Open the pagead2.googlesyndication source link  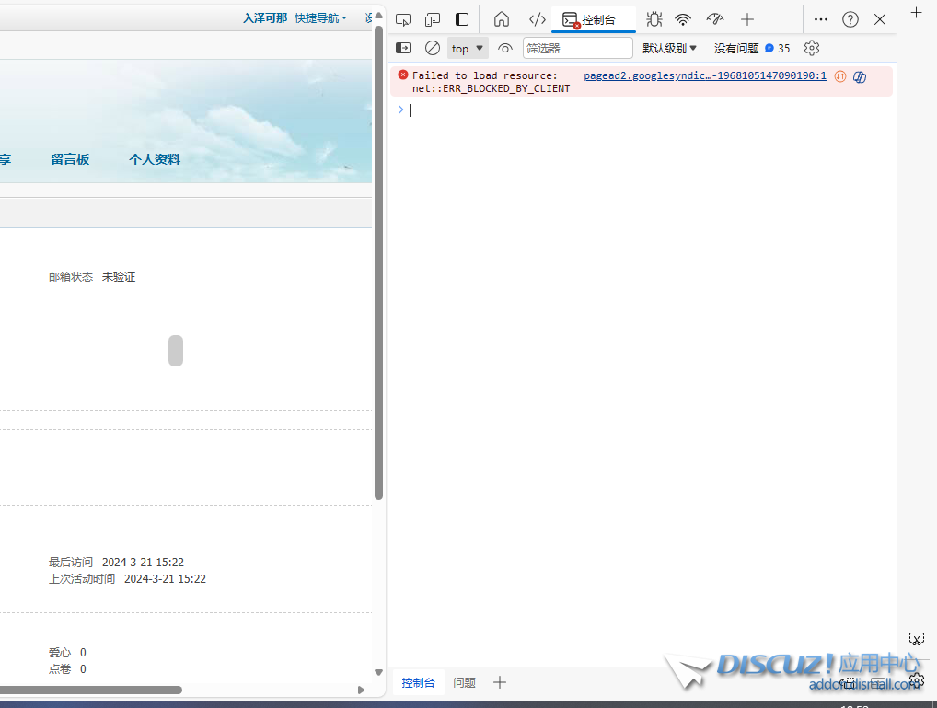click(704, 75)
